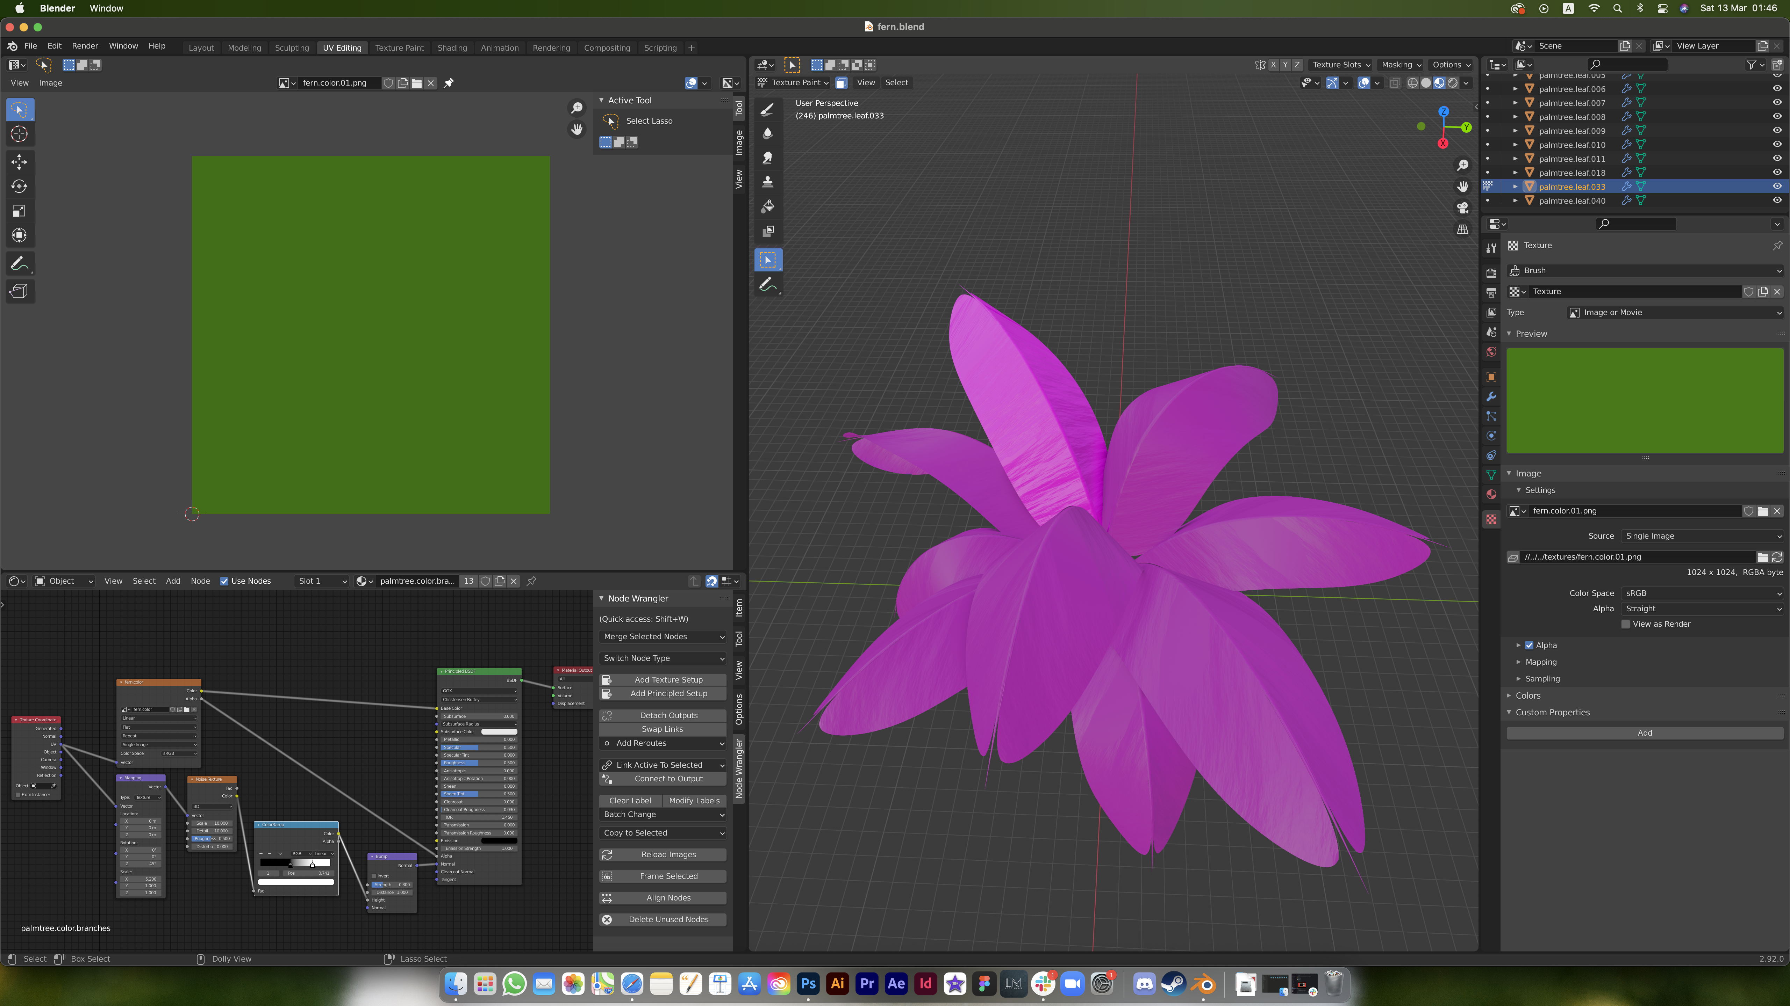Switch to the Shading workspace tab

tap(452, 48)
